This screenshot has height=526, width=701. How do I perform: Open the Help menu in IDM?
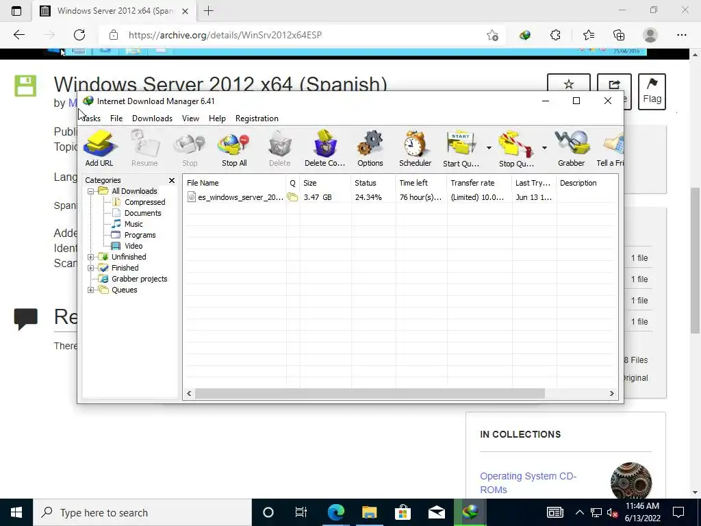click(x=217, y=118)
